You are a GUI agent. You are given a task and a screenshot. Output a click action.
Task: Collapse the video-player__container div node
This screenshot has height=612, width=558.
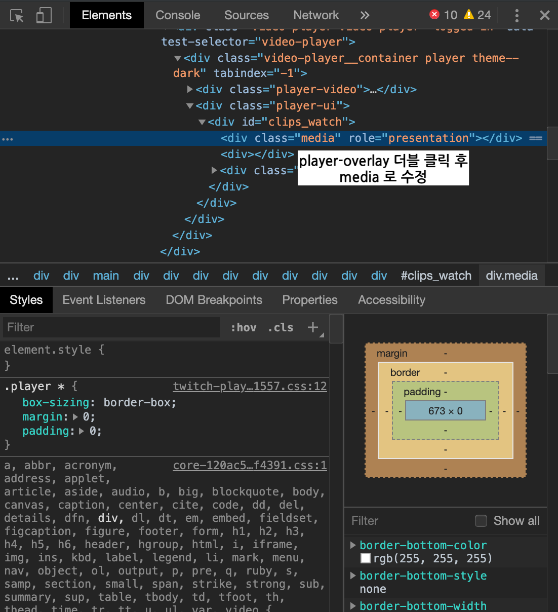(178, 58)
